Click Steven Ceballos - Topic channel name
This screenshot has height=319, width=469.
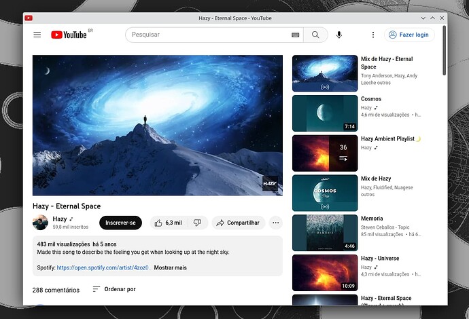coord(385,227)
